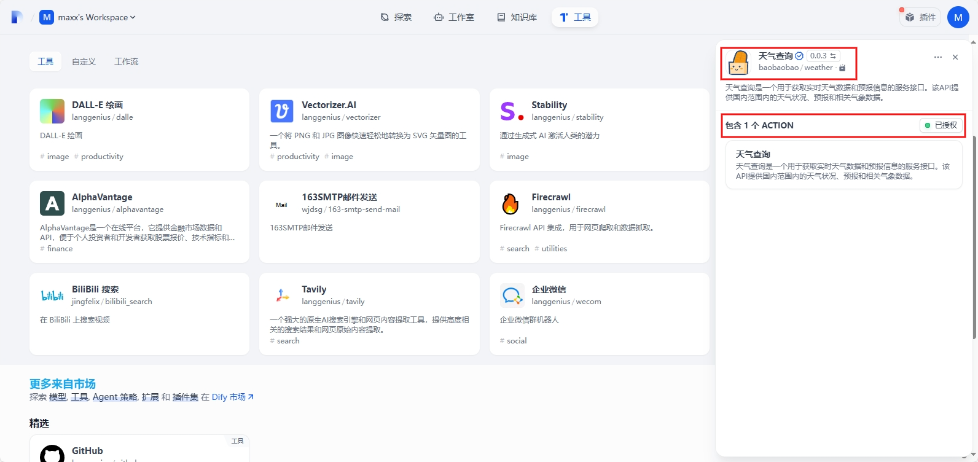Click the social tag on 企业微信
Image resolution: width=978 pixels, height=462 pixels.
[513, 341]
